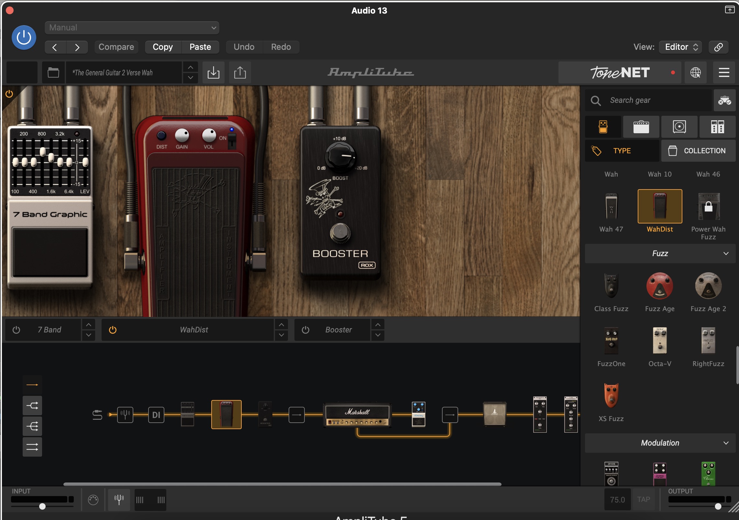Open the tuner in the bottom bar
Viewport: 739px width, 520px height.
click(x=119, y=500)
